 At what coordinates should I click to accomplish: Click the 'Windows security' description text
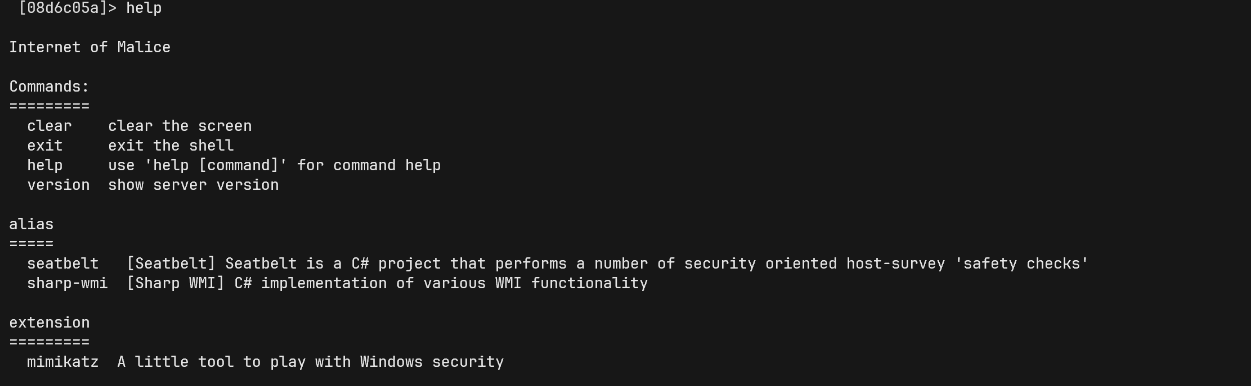click(432, 362)
